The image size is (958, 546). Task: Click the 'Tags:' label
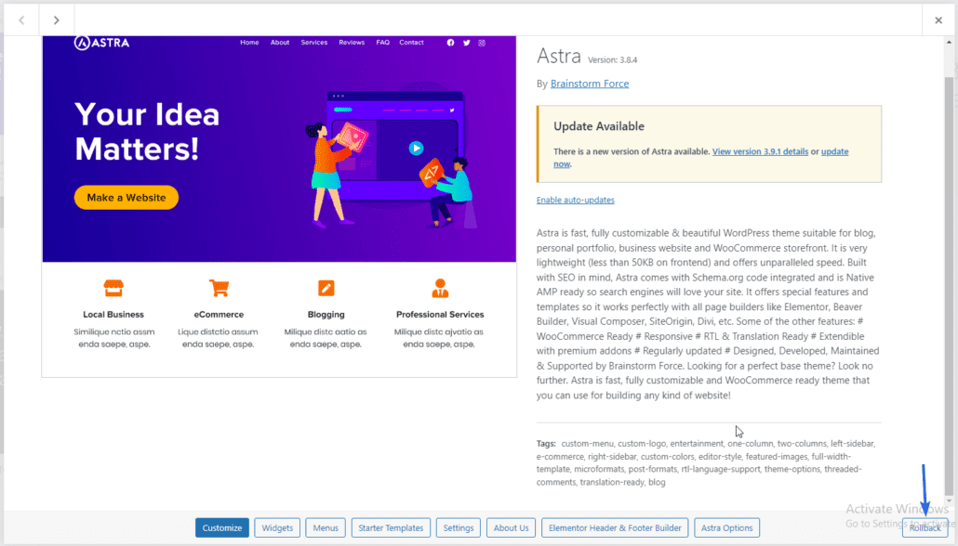pyautogui.click(x=546, y=444)
